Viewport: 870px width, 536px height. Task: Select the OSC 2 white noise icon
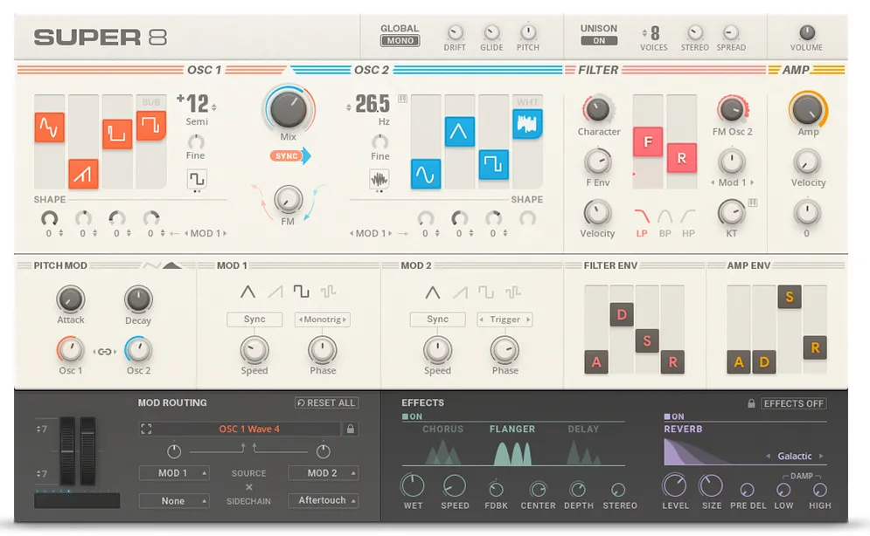point(527,123)
